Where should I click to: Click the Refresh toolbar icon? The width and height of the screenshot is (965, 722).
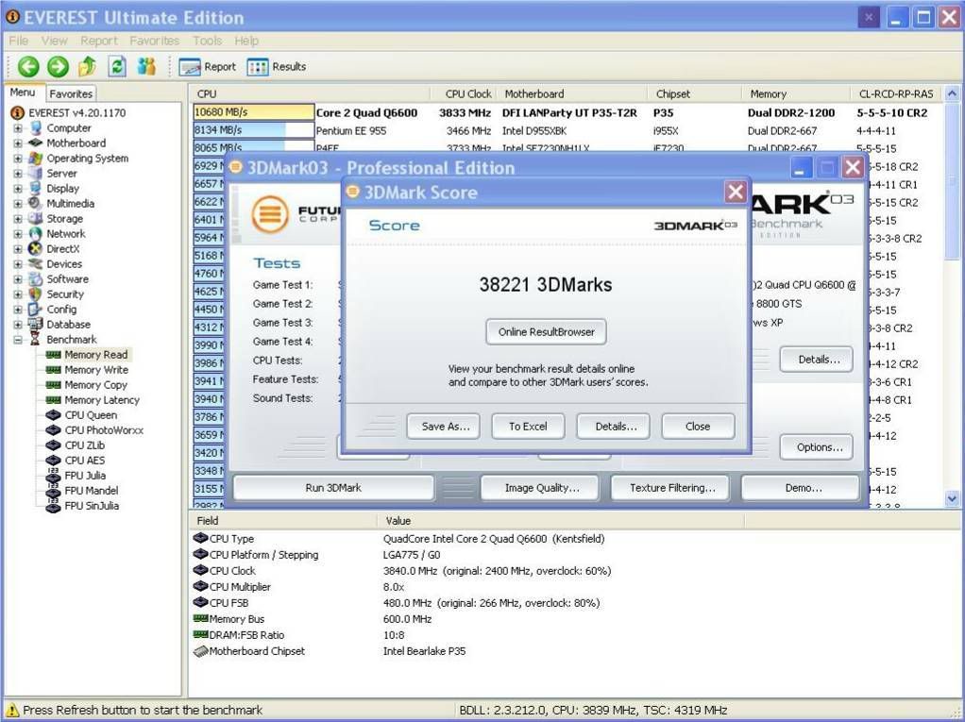click(x=117, y=66)
